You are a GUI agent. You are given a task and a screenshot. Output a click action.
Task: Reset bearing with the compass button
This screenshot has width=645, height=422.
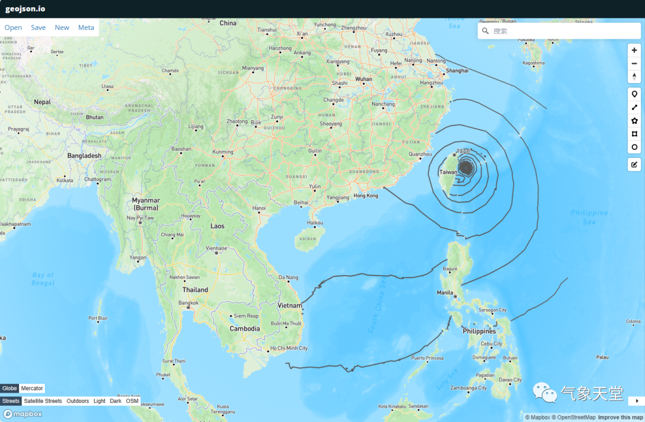[634, 77]
